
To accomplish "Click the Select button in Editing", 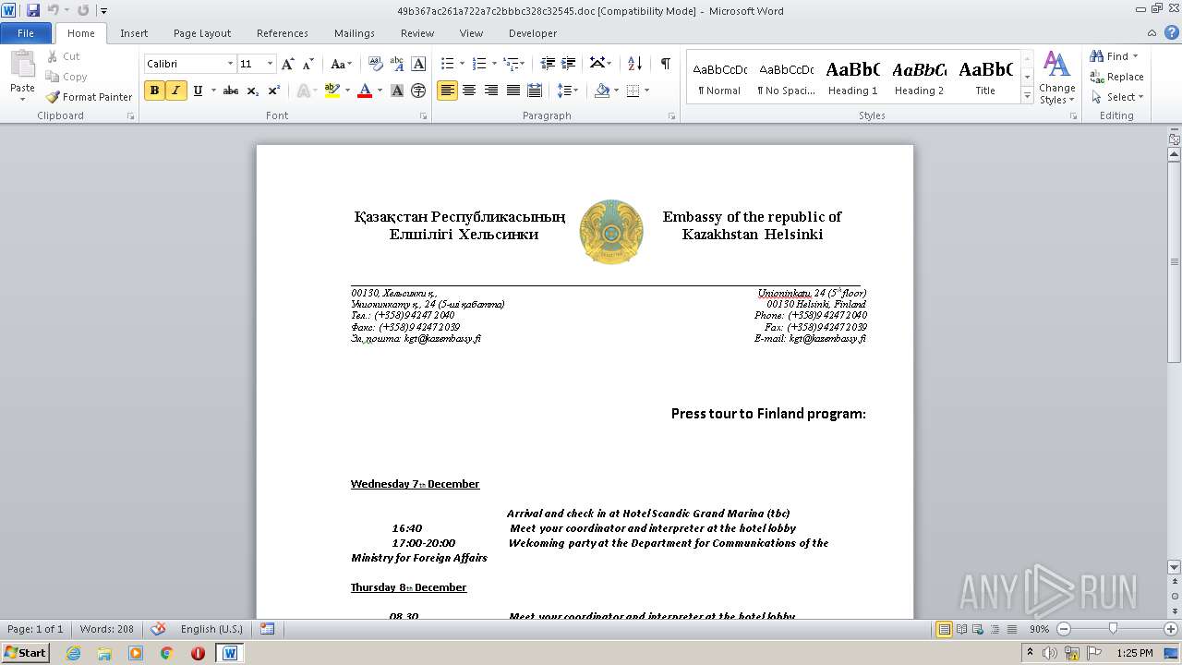I will pyautogui.click(x=1116, y=97).
